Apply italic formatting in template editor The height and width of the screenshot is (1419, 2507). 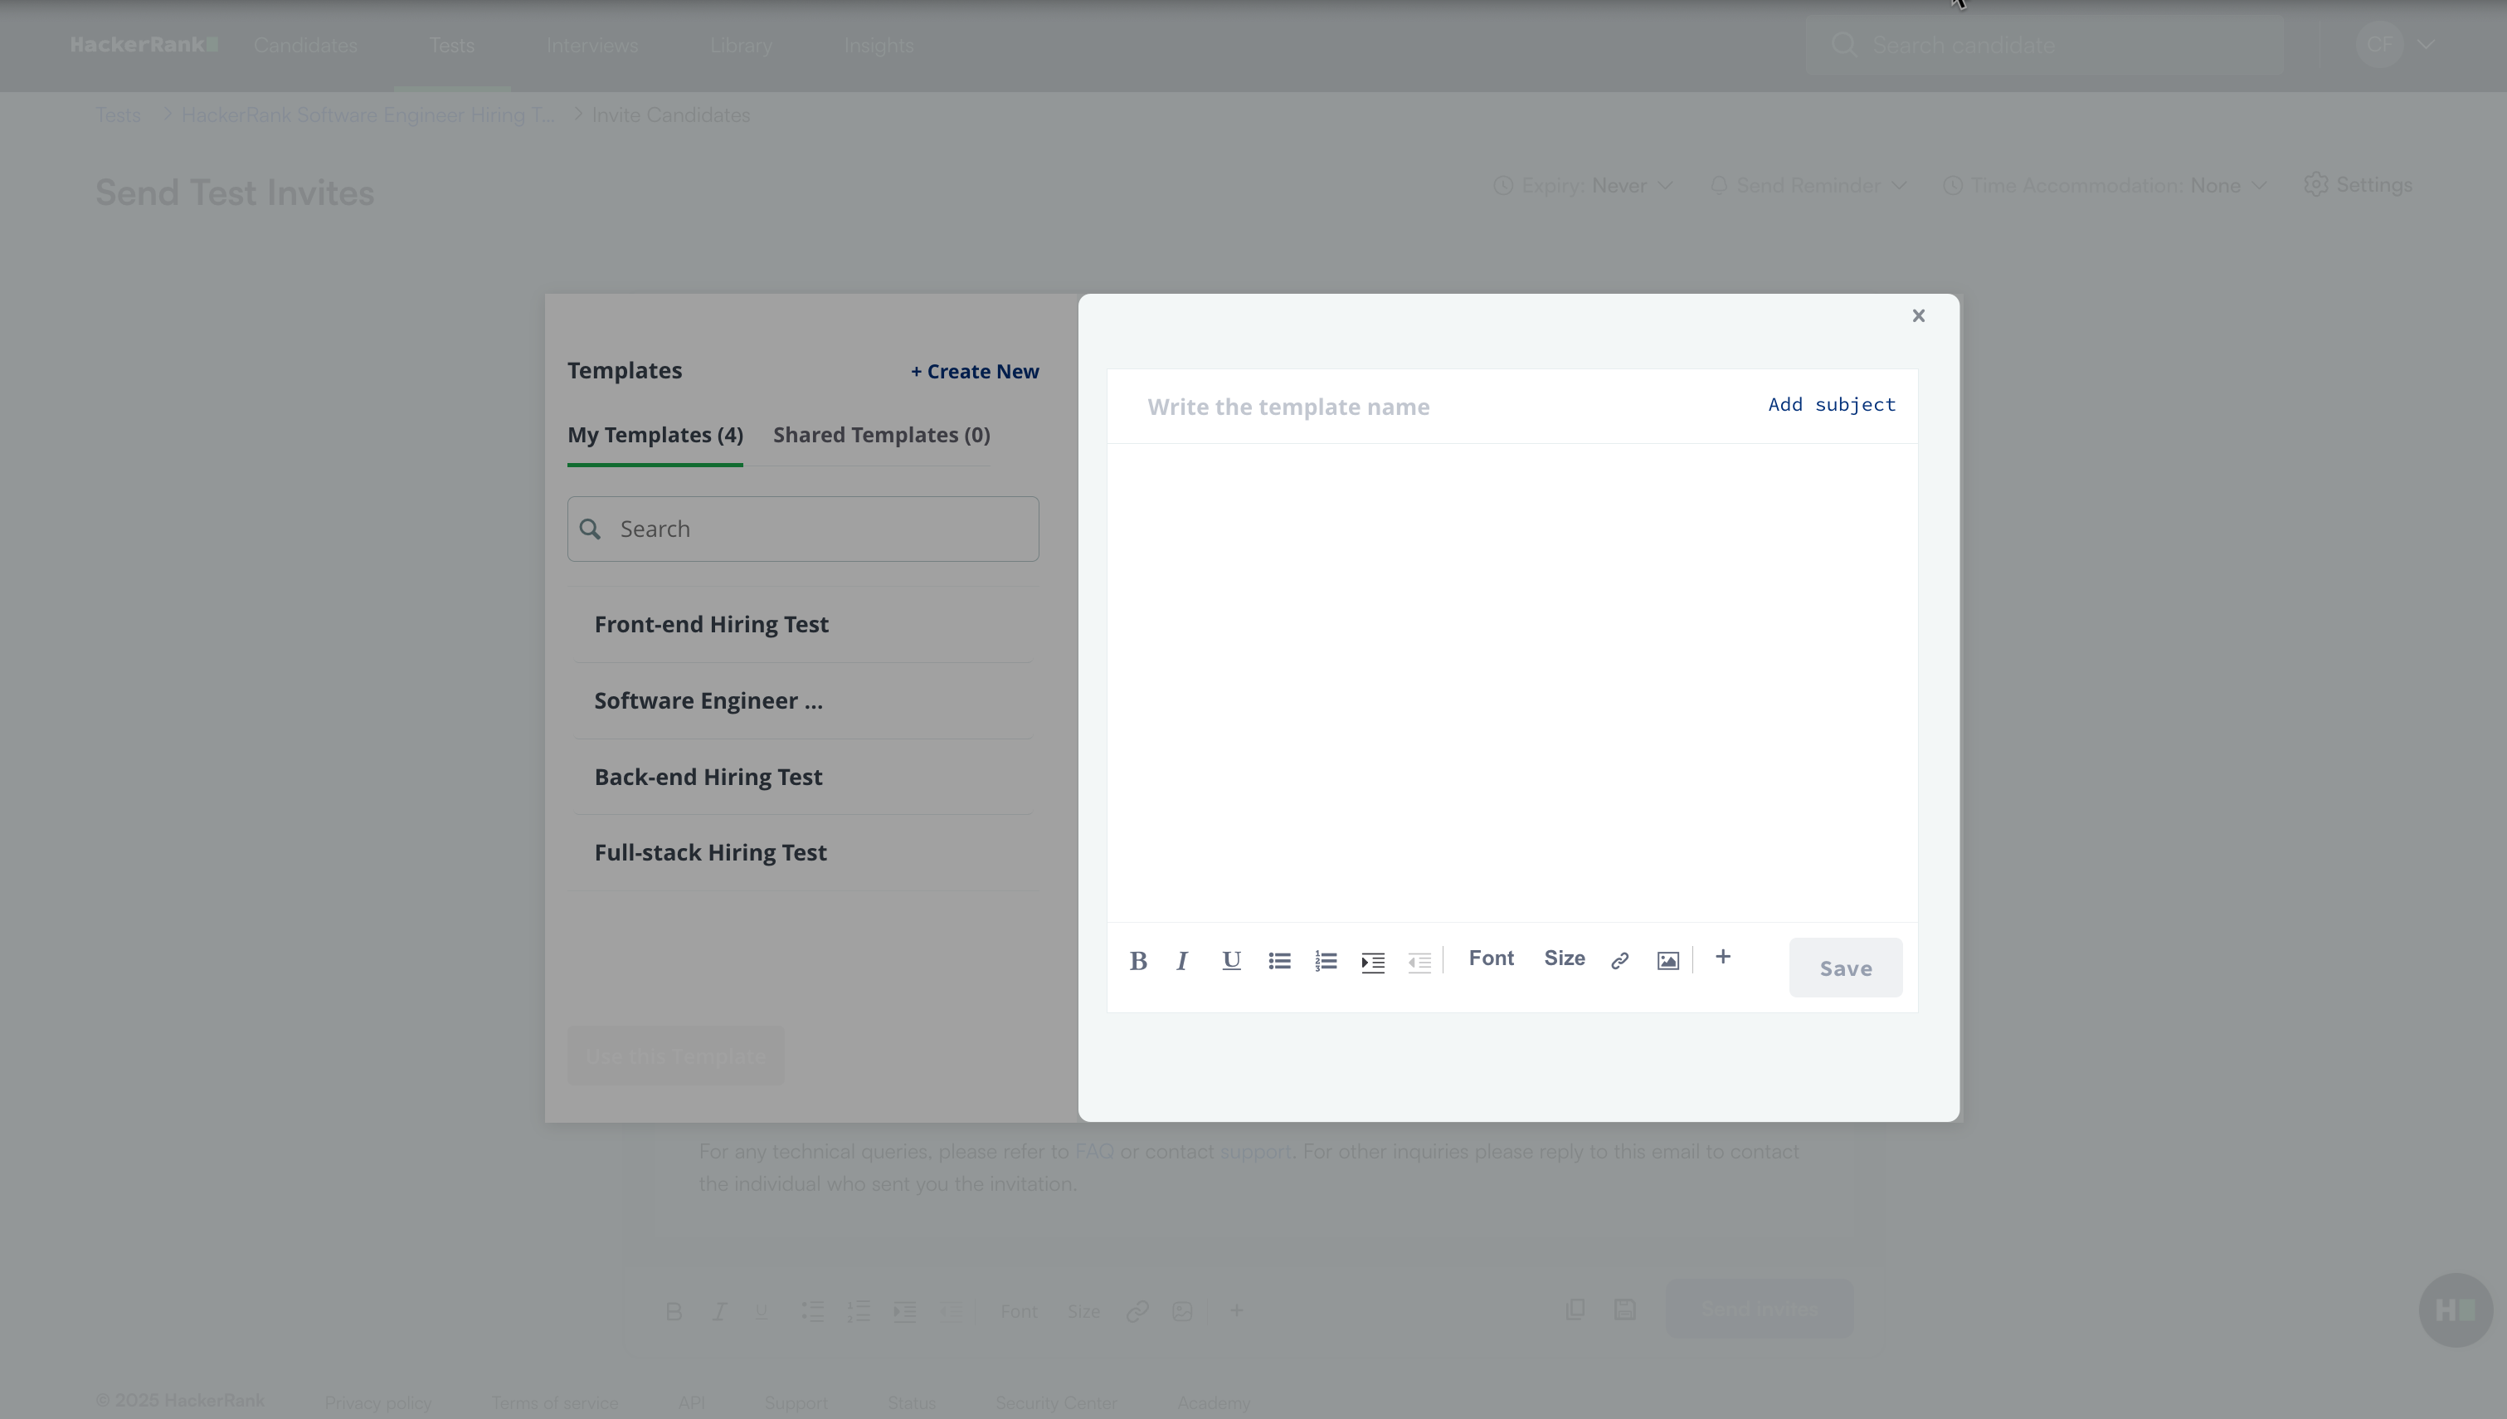click(1182, 961)
